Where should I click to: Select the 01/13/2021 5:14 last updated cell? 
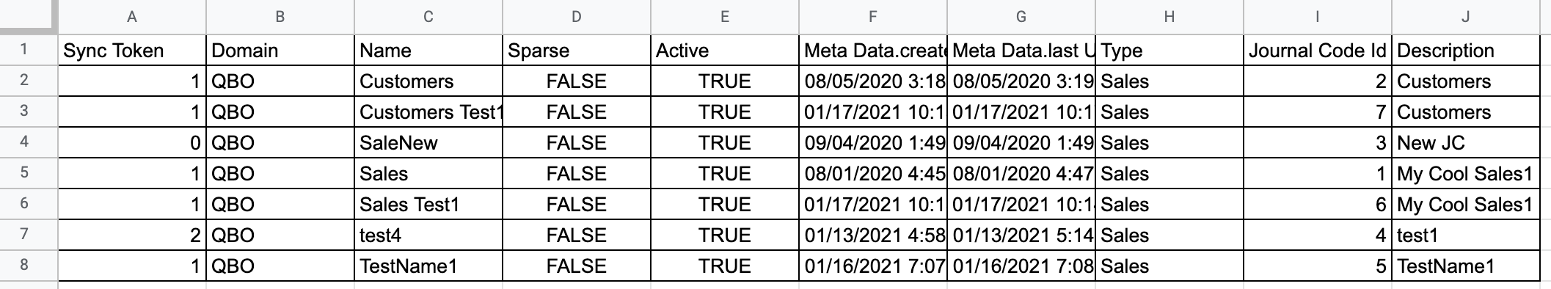[1021, 235]
